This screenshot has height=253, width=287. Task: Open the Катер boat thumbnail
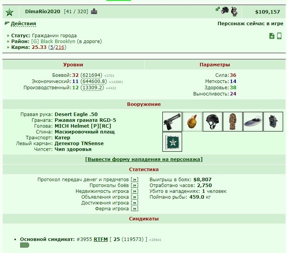(x=253, y=122)
